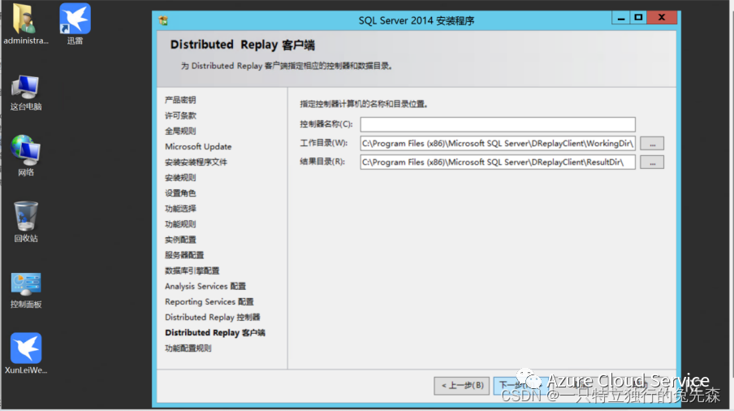Open 这台电脑 desktop icon
Viewport: 734px width, 411px height.
click(x=26, y=93)
